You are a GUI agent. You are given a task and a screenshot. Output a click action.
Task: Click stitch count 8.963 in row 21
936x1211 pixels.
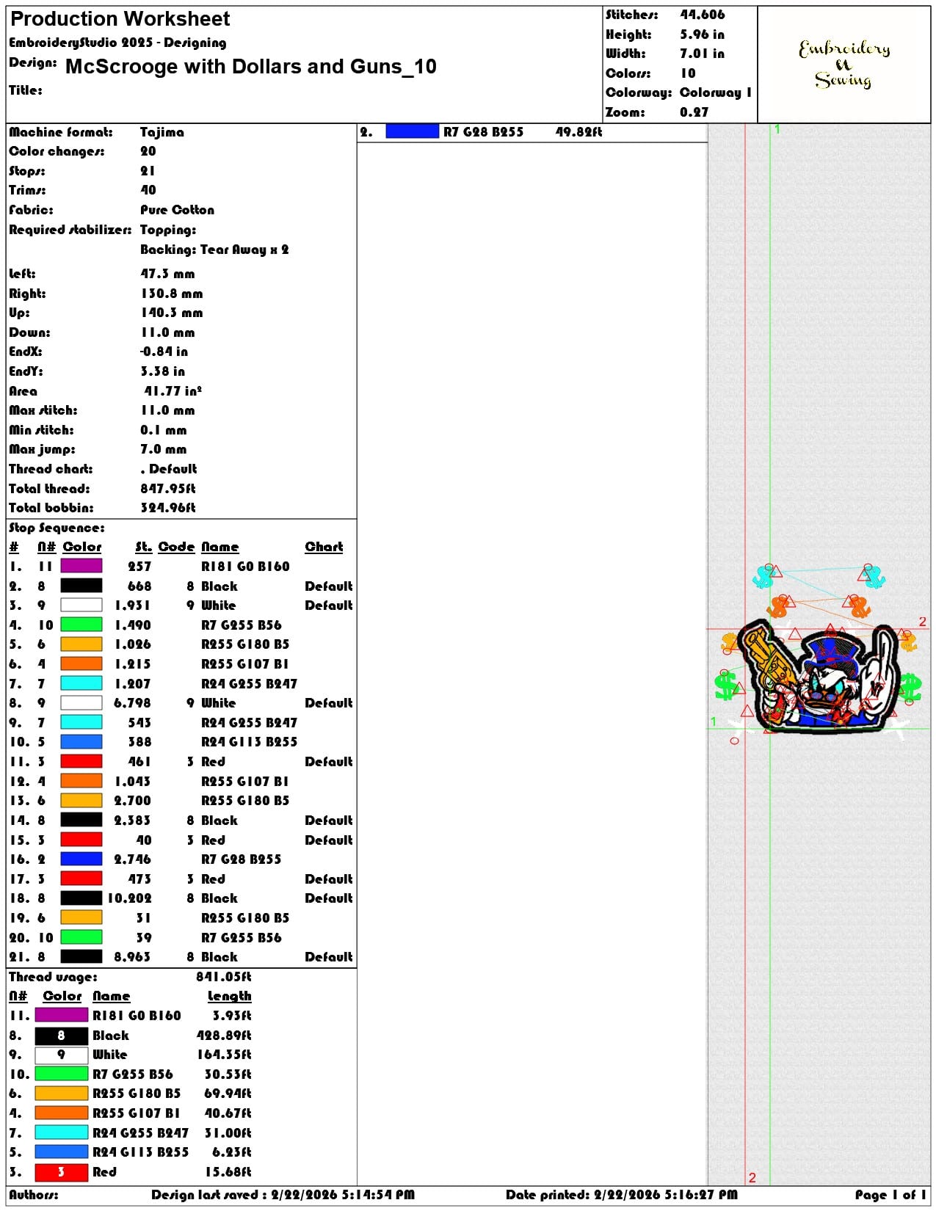click(x=132, y=957)
